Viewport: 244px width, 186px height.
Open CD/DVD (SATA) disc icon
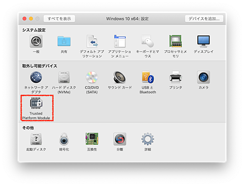pyautogui.click(x=92, y=77)
